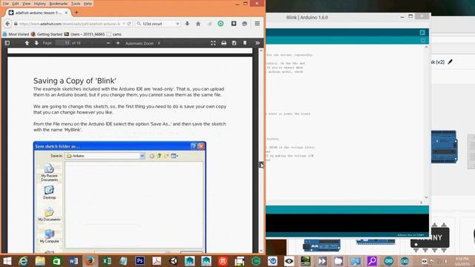
Task: Open Excel from taskbar
Action: [x=107, y=261]
